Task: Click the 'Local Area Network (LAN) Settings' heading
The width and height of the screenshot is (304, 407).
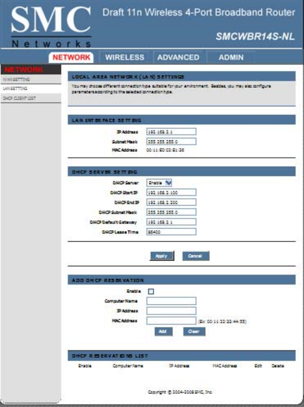Action: pyautogui.click(x=128, y=77)
